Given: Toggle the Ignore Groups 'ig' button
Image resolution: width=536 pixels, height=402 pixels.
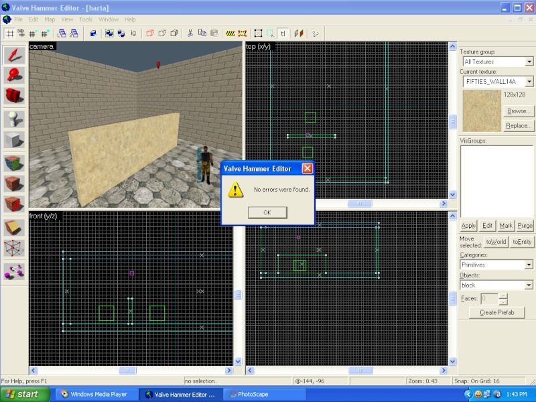Looking at the screenshot, I should [x=133, y=33].
